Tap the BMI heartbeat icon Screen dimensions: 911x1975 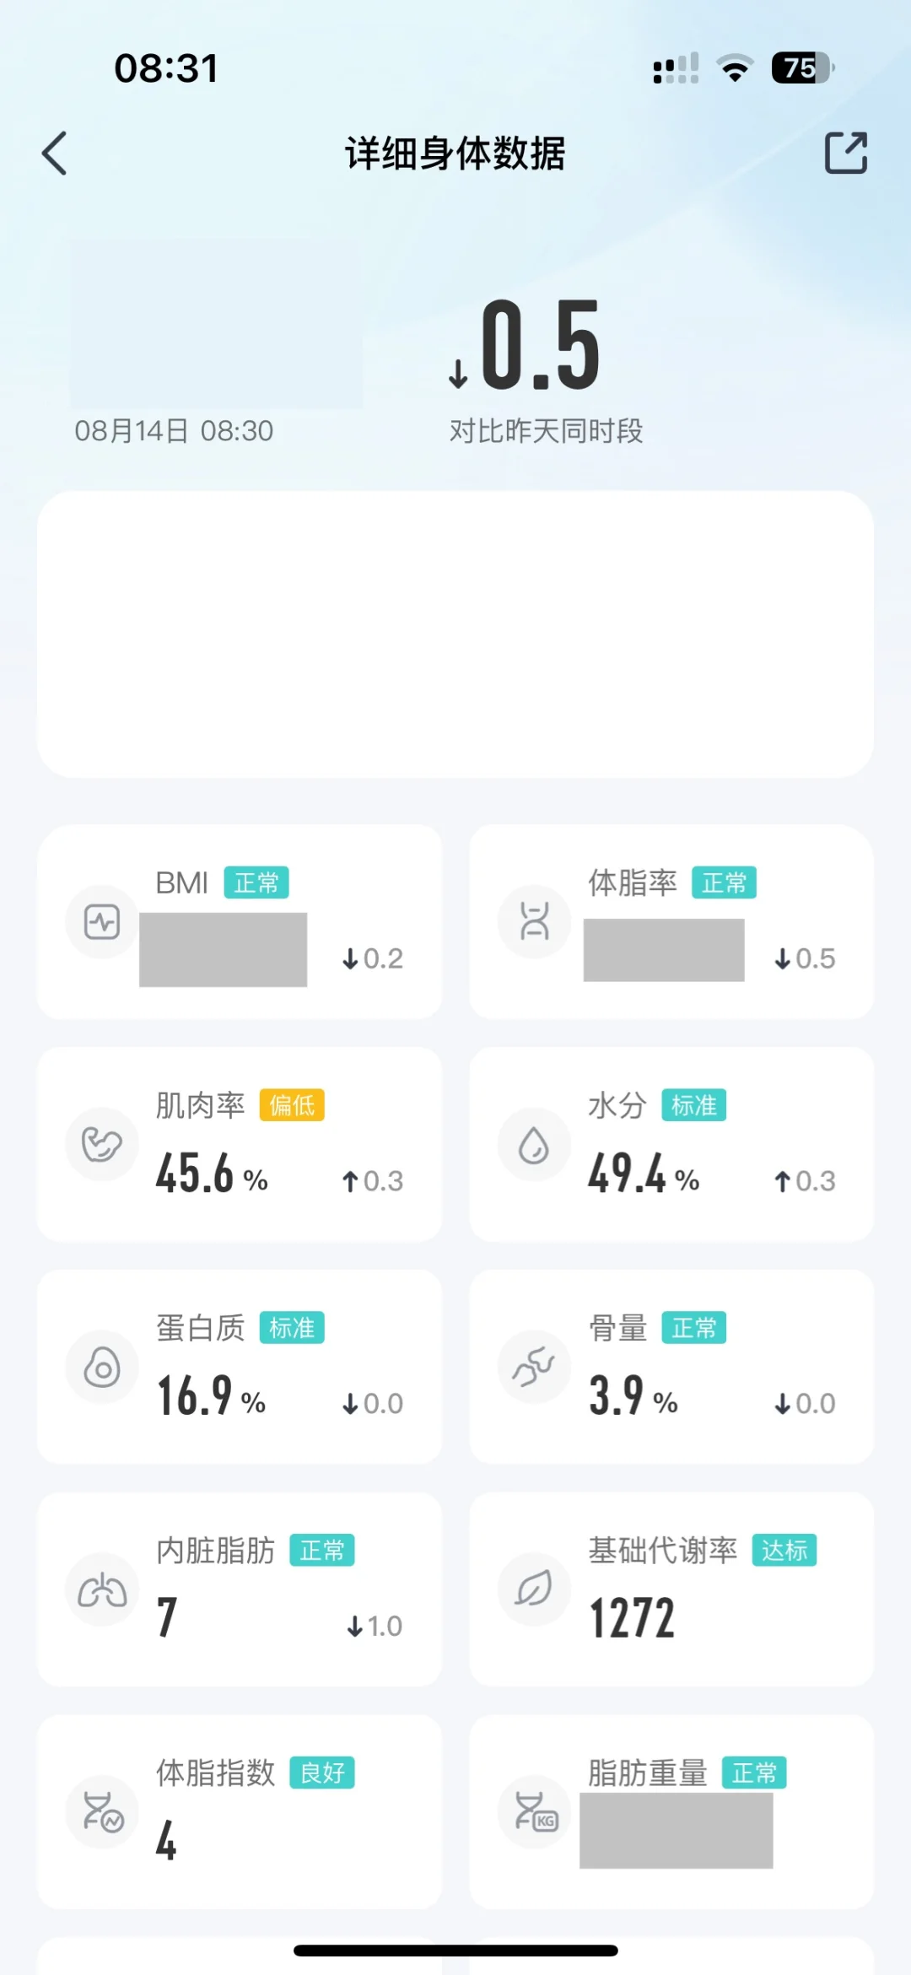pyautogui.click(x=102, y=922)
